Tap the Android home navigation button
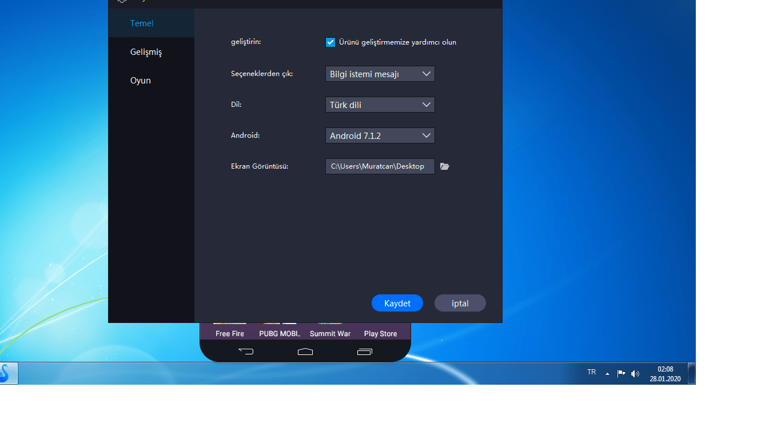781x439 pixels. click(305, 352)
